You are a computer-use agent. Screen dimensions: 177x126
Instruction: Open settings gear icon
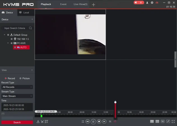[x=152, y=3]
